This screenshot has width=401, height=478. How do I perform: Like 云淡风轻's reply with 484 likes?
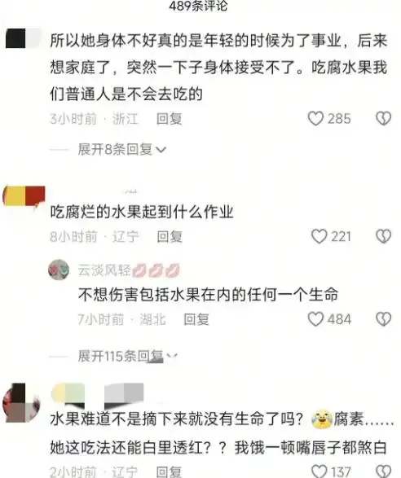315,319
